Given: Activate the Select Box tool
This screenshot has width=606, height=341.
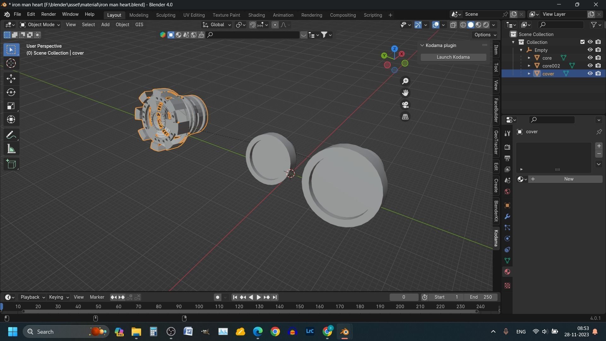Looking at the screenshot, I should (11, 50).
